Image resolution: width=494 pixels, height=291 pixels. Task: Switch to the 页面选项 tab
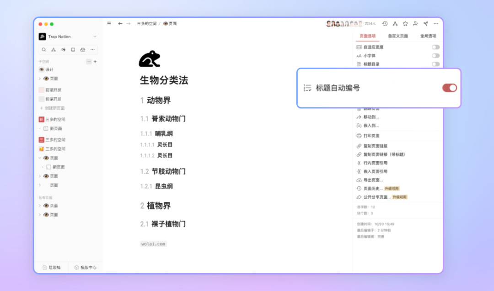point(368,36)
